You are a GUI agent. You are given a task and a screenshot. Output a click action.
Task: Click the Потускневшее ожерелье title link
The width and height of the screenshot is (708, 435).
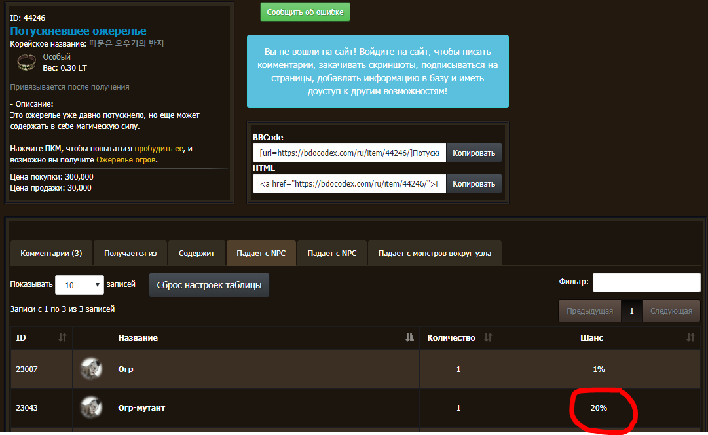(78, 31)
